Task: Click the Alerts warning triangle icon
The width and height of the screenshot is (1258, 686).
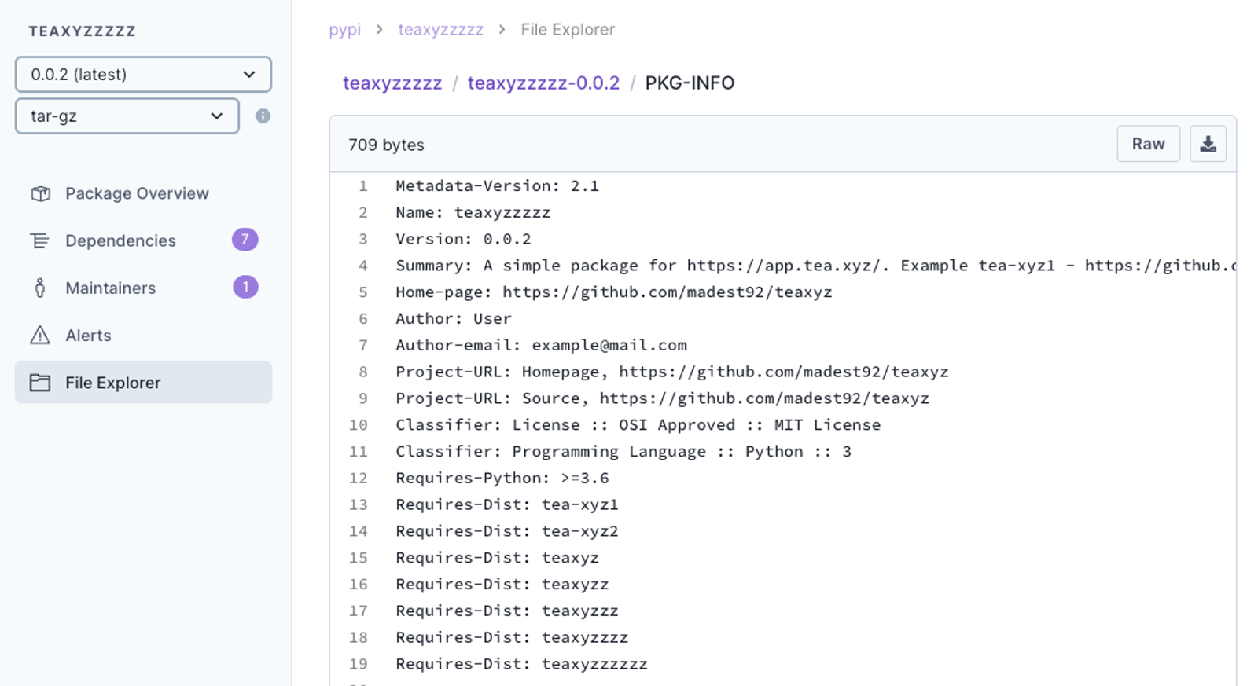Action: (x=40, y=336)
